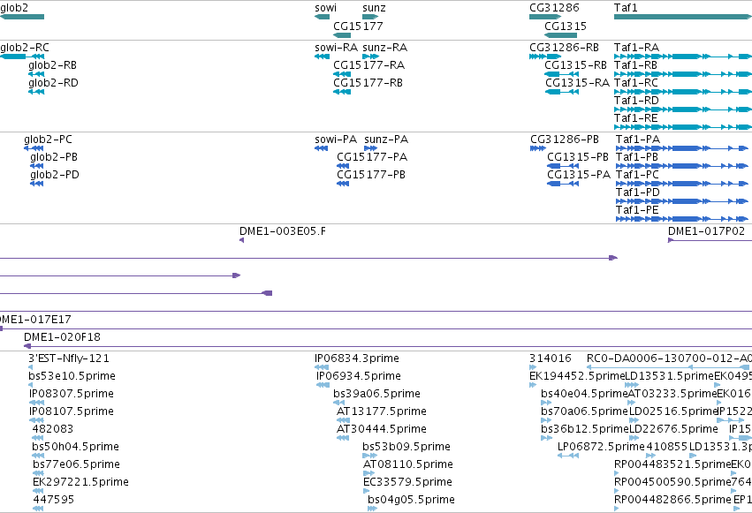The image size is (752, 513).
Task: Select transcript CG1315-RB
Action: pos(562,74)
